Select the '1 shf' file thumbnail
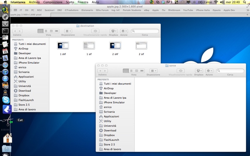The width and height of the screenshot is (250, 156). pos(63,46)
